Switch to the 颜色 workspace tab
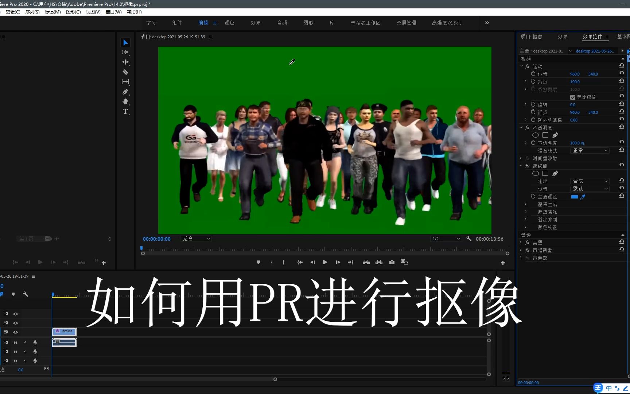The width and height of the screenshot is (630, 394). [x=229, y=23]
